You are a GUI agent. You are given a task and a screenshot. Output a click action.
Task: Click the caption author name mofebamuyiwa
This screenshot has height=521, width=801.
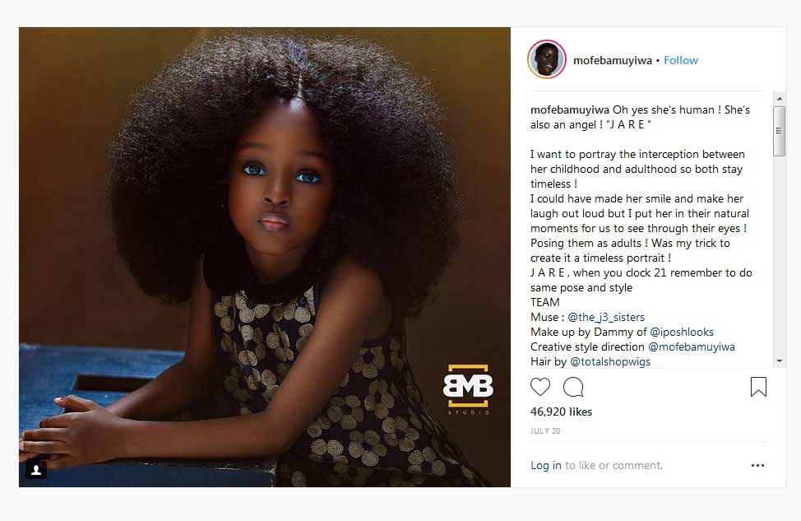[570, 110]
